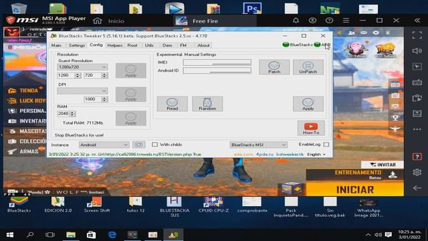The image size is (428, 241).
Task: Open the Utils tab
Action: pos(149,46)
